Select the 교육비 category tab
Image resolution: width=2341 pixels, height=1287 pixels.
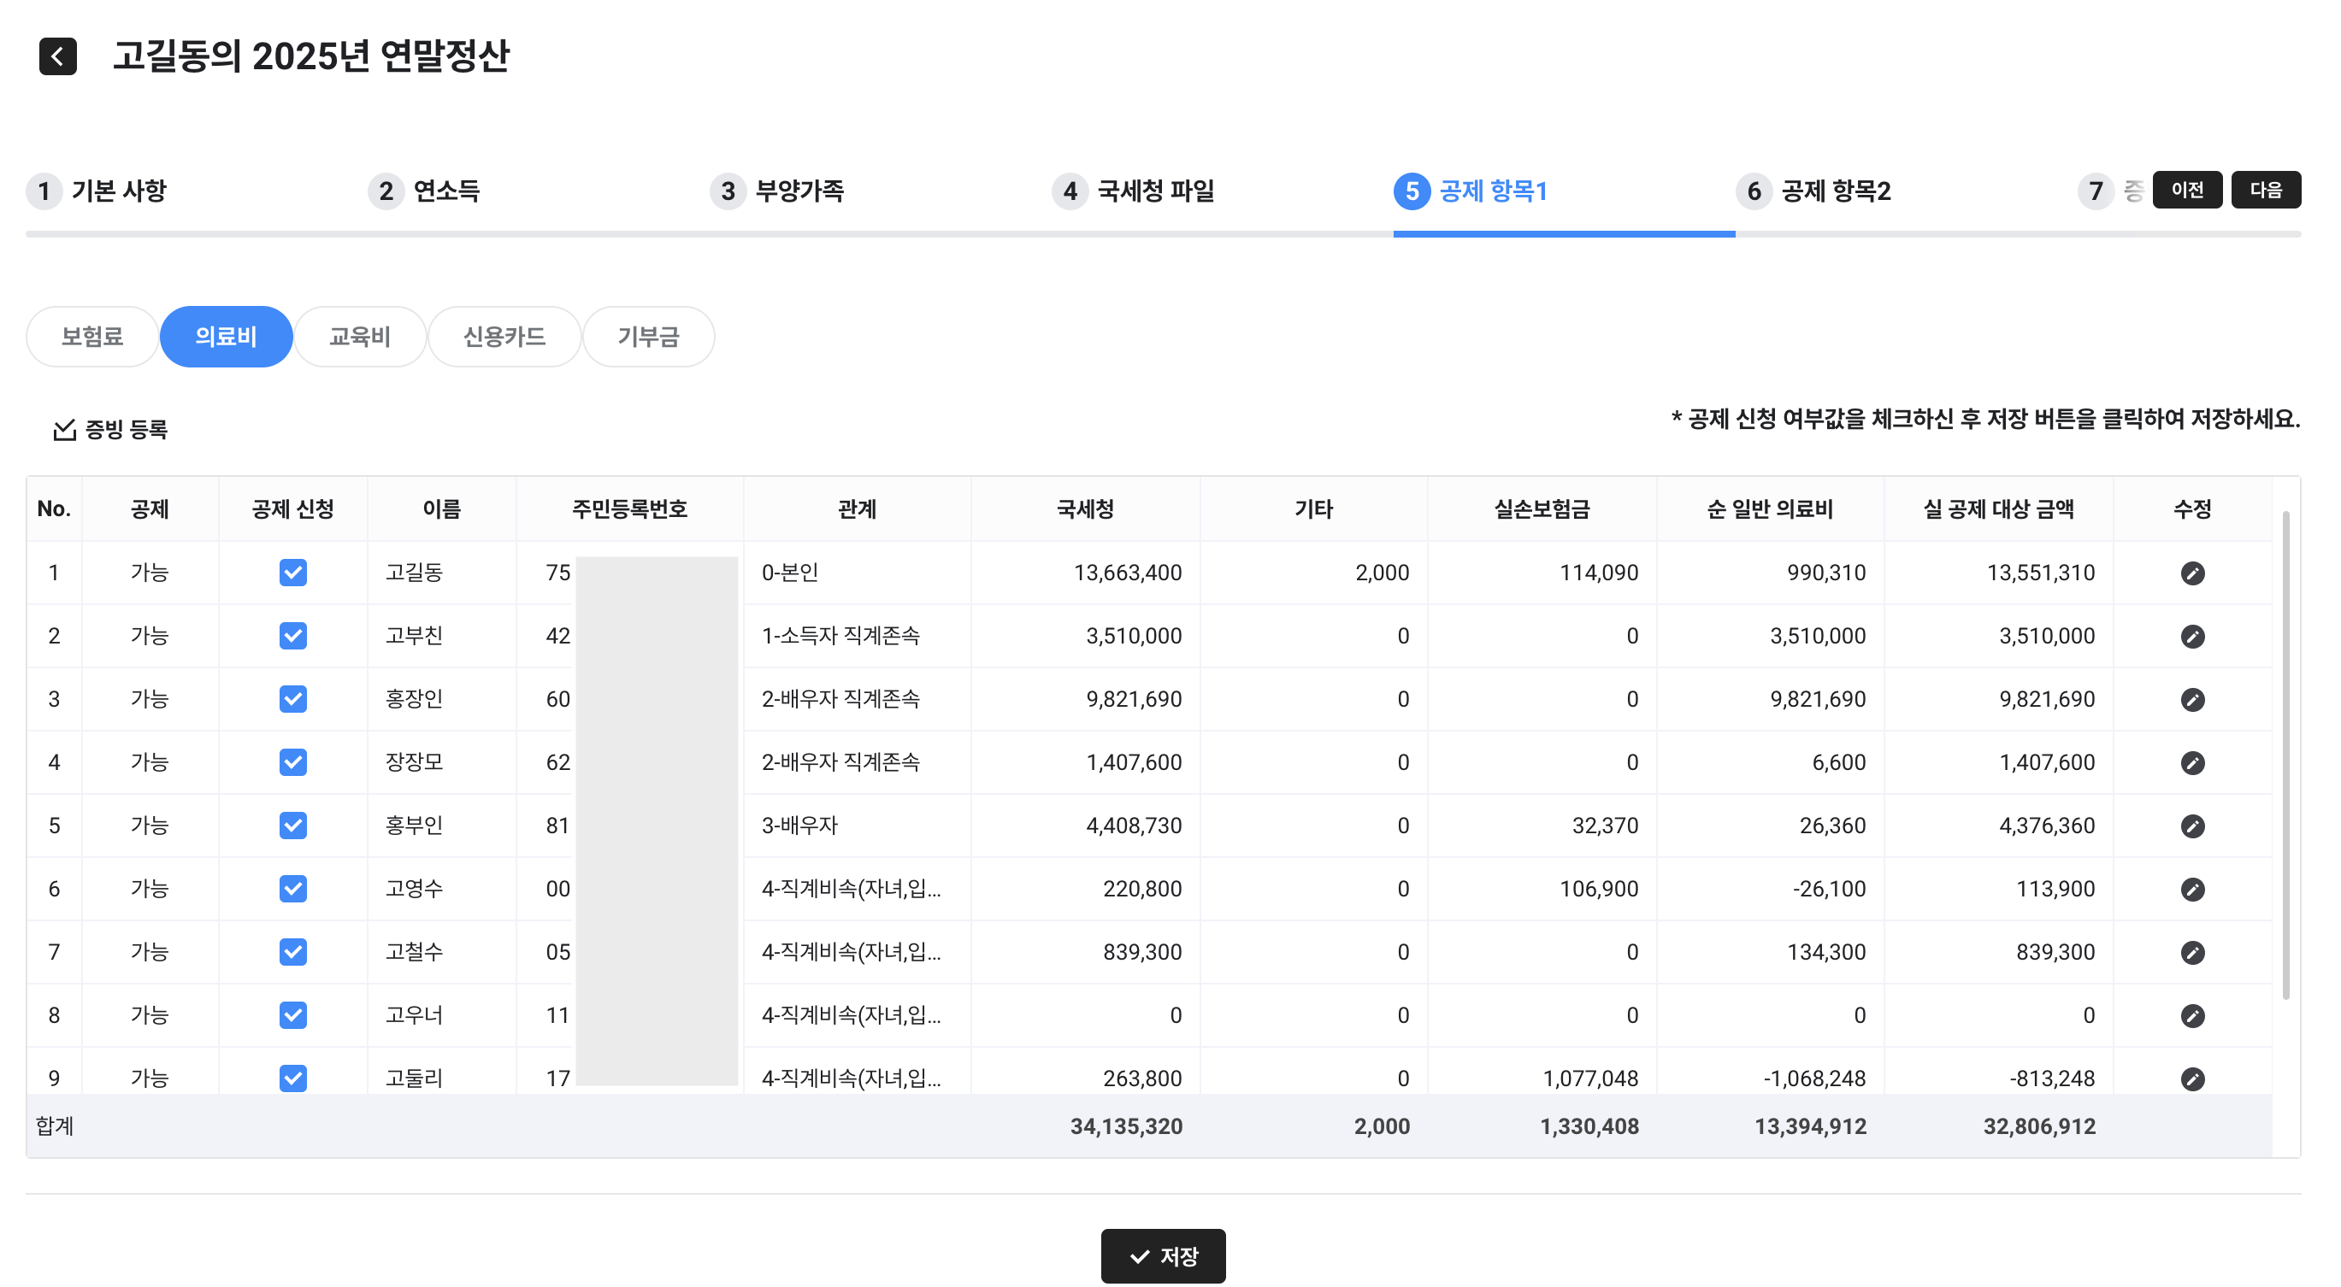[x=359, y=337]
